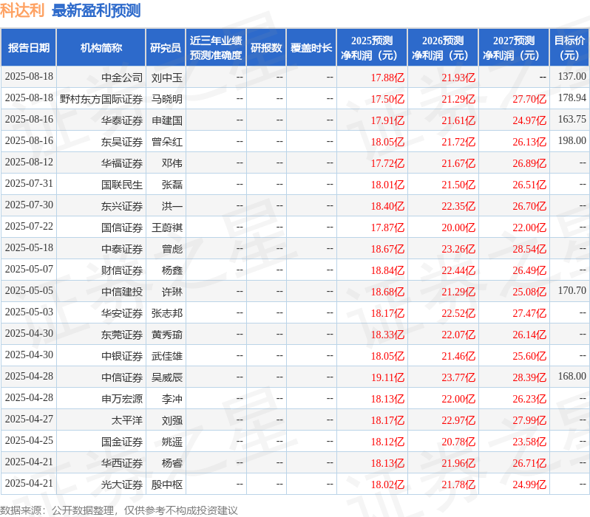Click the 2027 forecast value 23.58亿
Screen dimensions: 590x517
point(529,442)
